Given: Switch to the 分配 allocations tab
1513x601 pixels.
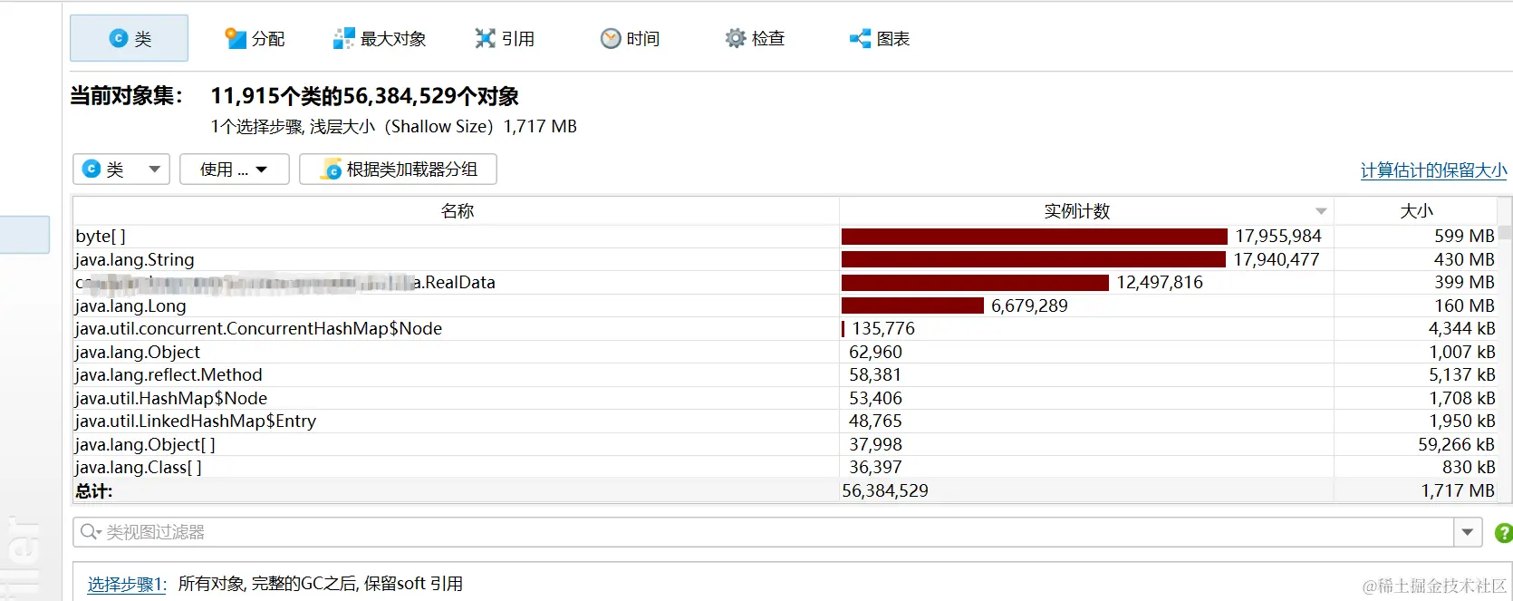Looking at the screenshot, I should point(255,38).
